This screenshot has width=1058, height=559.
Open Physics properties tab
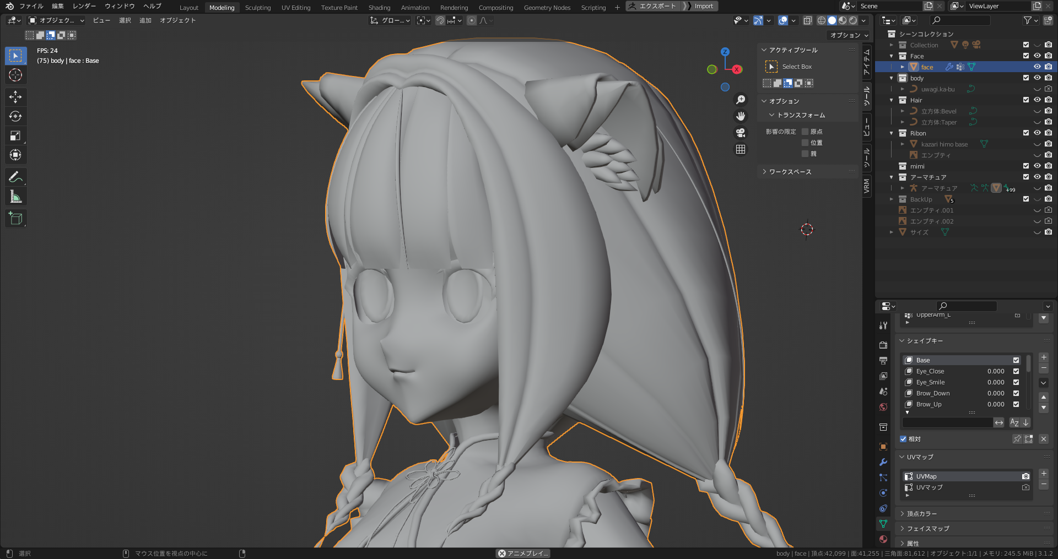click(x=883, y=493)
